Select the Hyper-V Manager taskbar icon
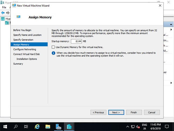The width and height of the screenshot is (174, 131). [69, 127]
